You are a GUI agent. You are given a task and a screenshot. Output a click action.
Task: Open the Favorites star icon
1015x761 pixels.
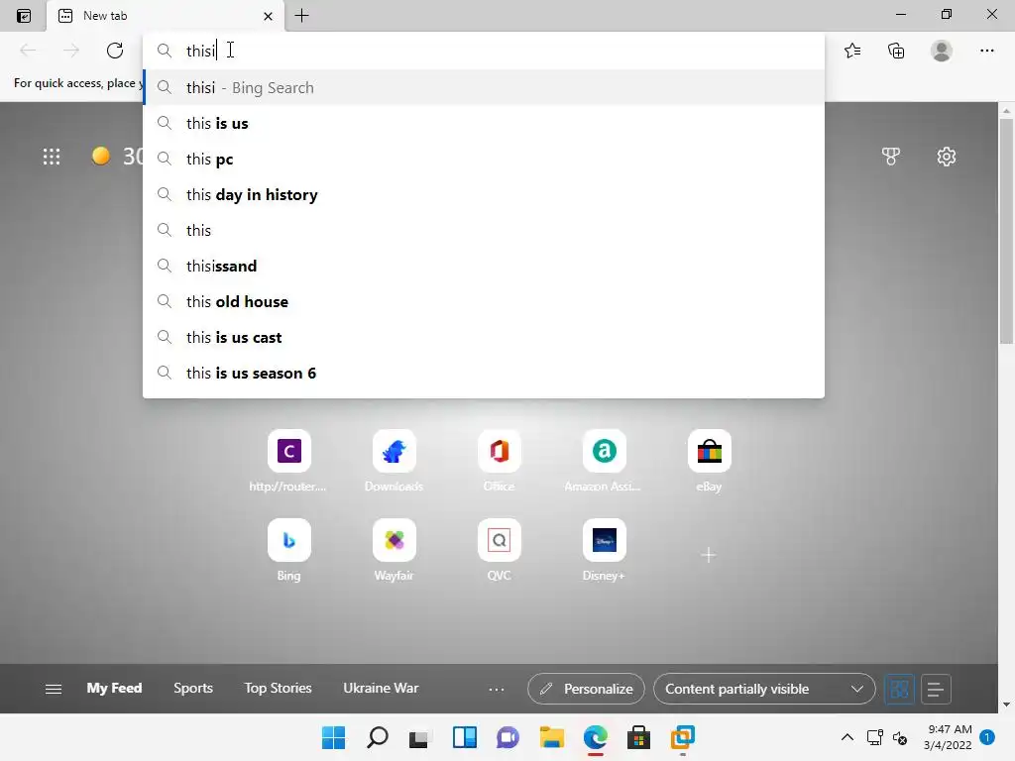[852, 51]
